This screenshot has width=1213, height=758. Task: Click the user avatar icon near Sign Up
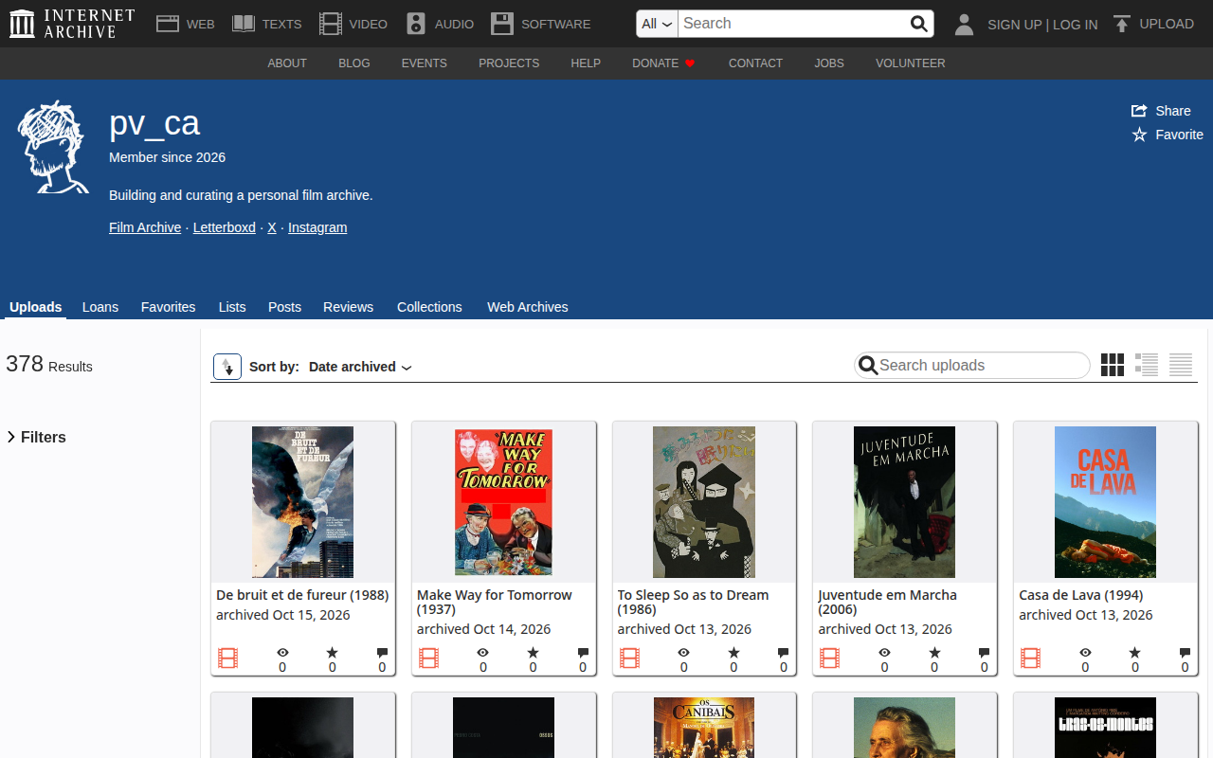click(x=964, y=25)
